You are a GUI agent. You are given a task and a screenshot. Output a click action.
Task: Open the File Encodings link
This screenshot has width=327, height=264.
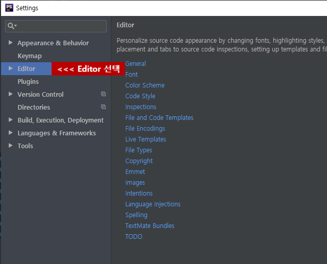click(x=145, y=129)
